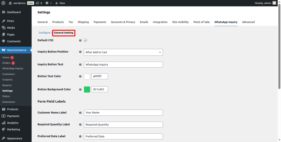Uncheck the Default CSS checkbox
This screenshot has height=142, width=281.
[85, 40]
